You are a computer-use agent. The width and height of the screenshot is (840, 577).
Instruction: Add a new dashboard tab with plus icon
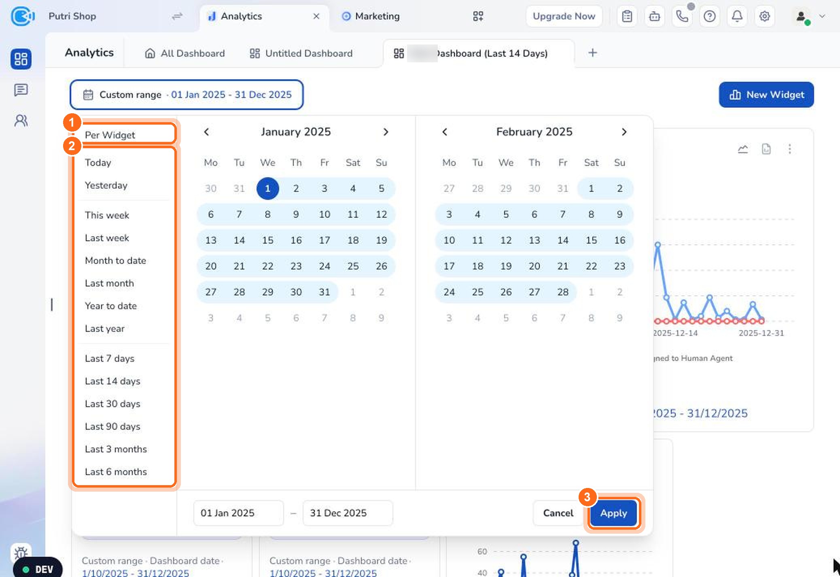(593, 53)
